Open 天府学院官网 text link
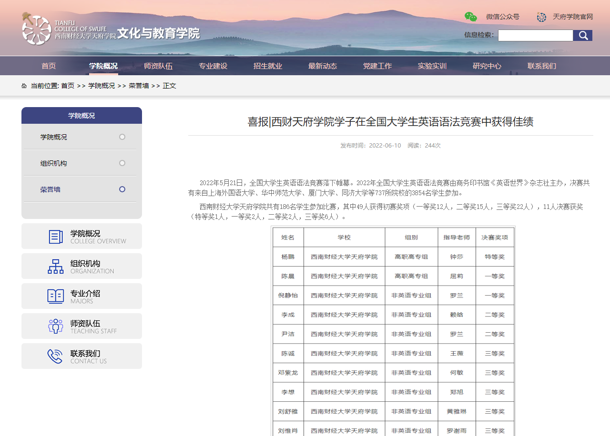 coord(573,17)
